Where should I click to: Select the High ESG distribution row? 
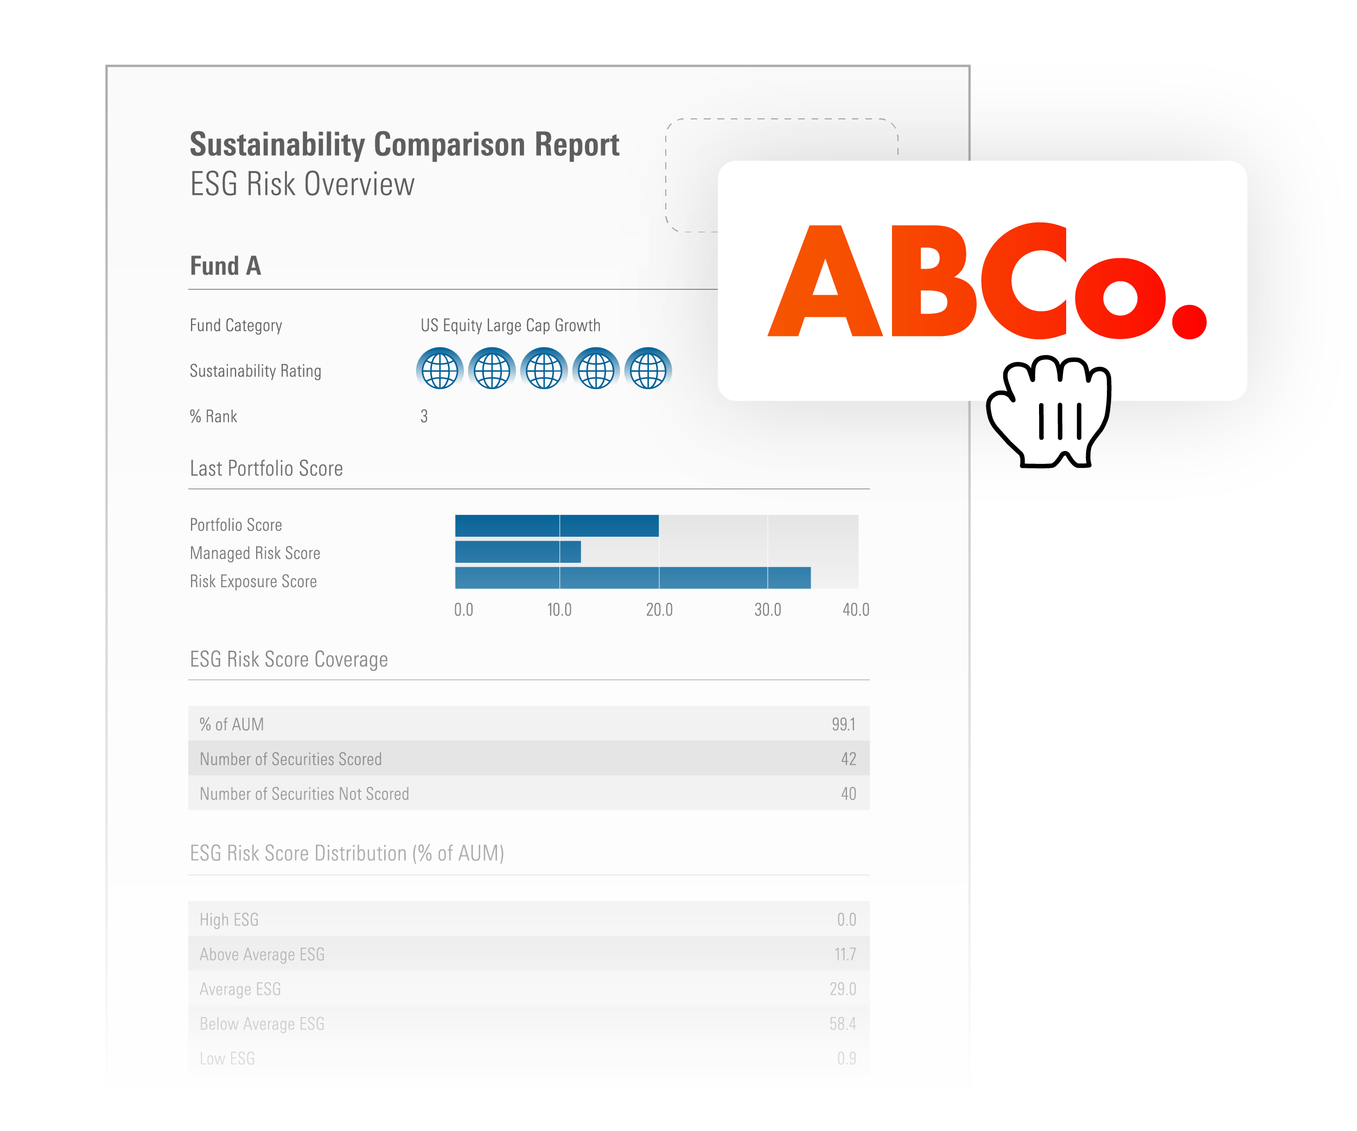pos(528,919)
